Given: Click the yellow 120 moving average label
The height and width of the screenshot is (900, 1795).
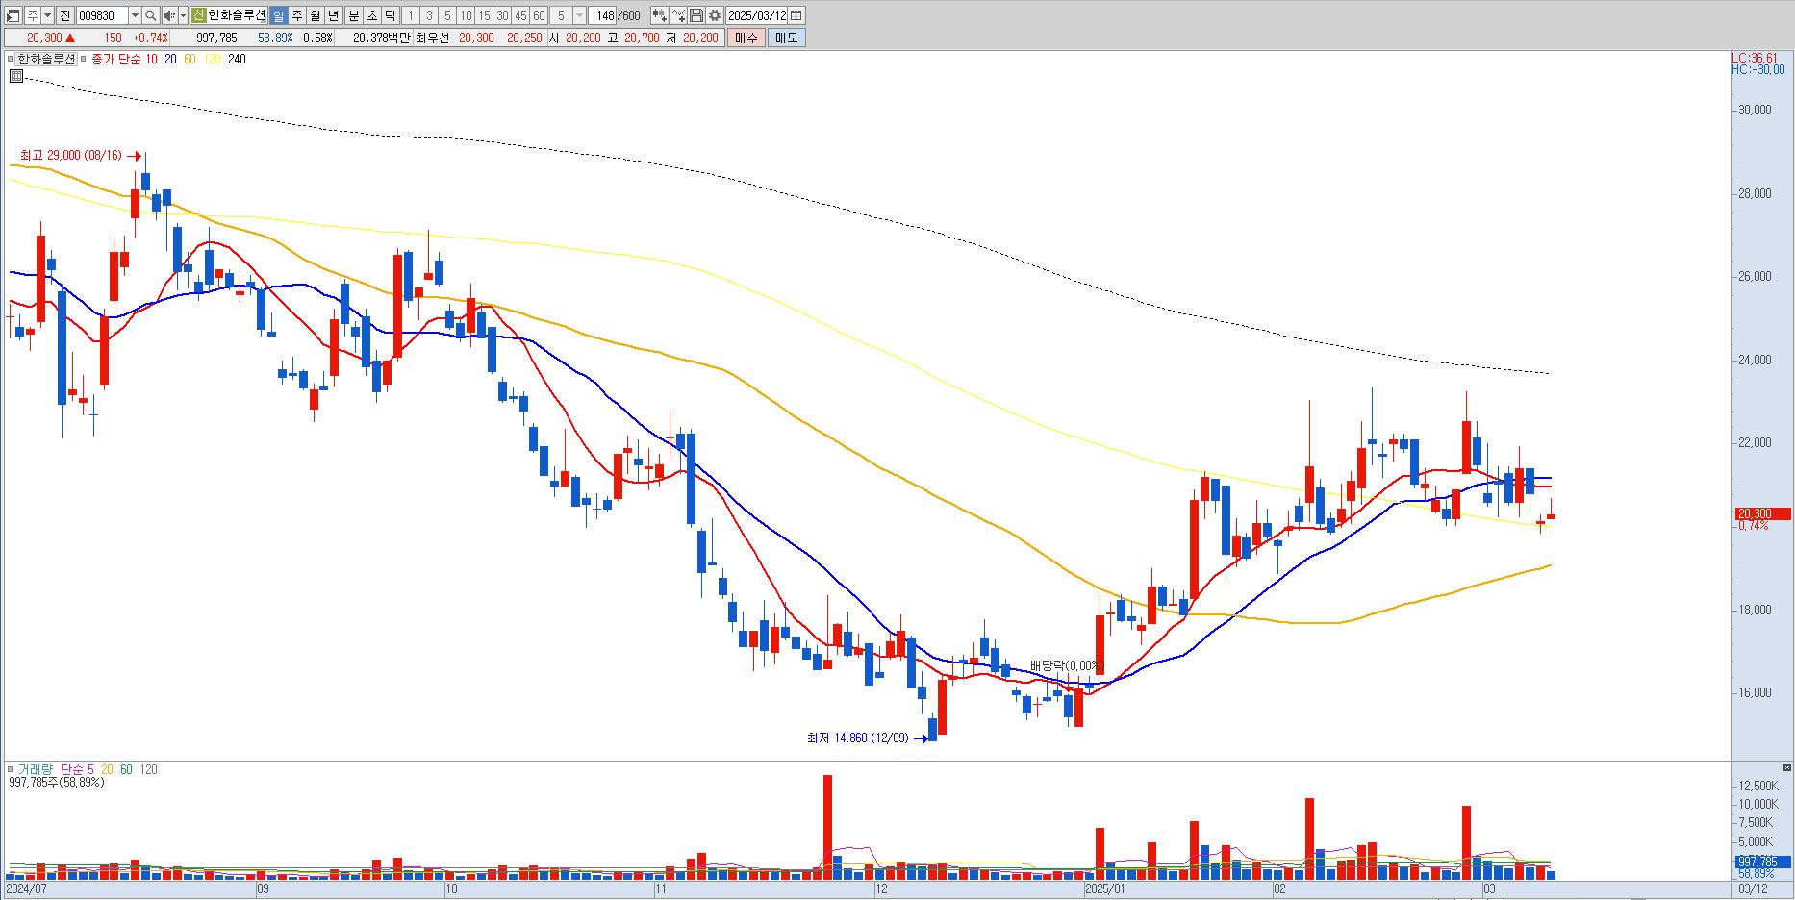Looking at the screenshot, I should [212, 59].
